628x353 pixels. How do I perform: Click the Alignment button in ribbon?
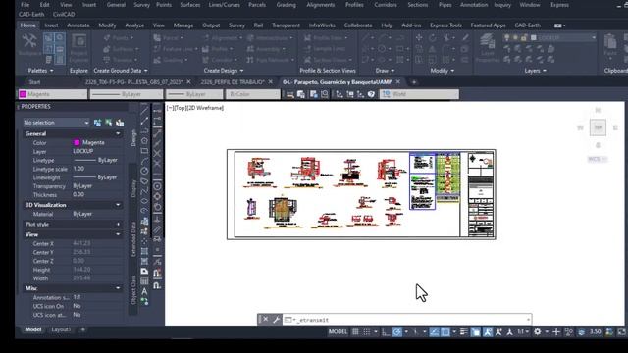coord(222,38)
